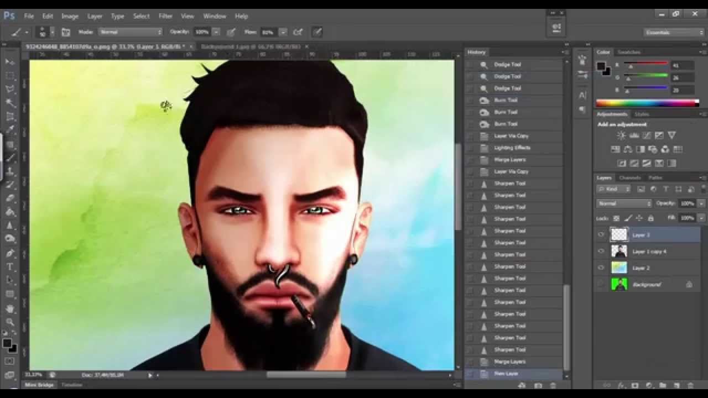
Task: Select the Clone Stamp tool
Action: [10, 171]
